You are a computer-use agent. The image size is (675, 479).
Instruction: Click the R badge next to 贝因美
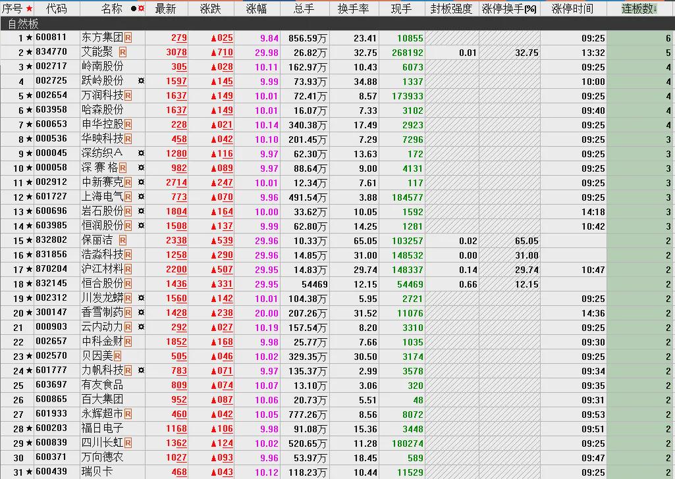pyautogui.click(x=117, y=357)
